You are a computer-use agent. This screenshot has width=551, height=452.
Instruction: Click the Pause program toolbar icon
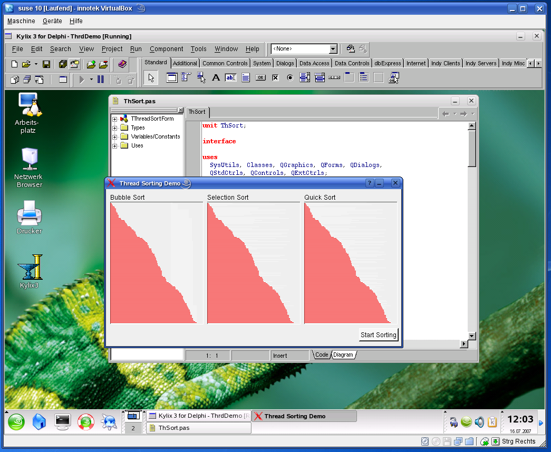tap(101, 80)
